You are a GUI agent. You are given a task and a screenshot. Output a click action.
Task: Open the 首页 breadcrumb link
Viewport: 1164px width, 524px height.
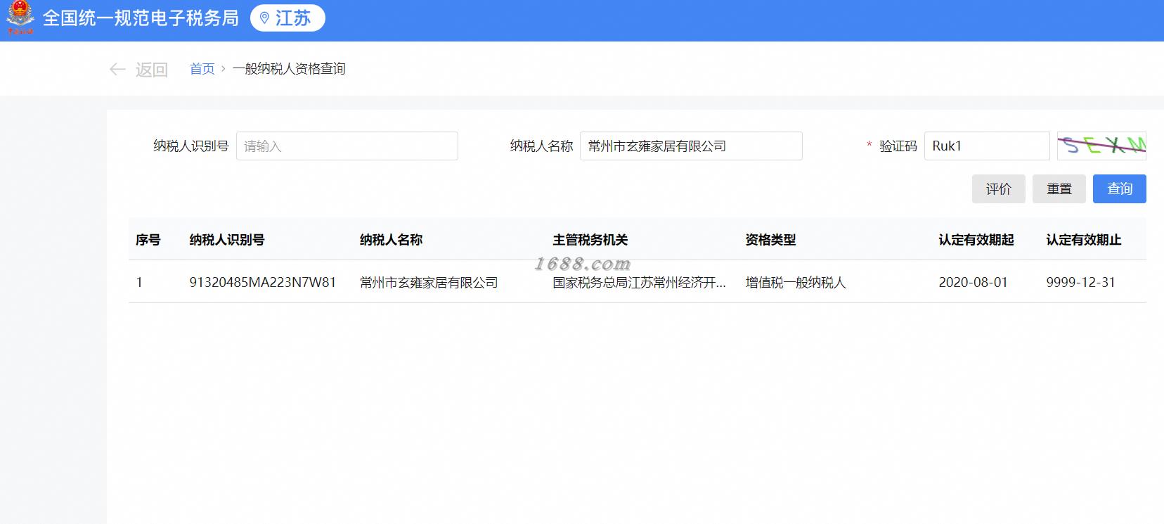202,69
